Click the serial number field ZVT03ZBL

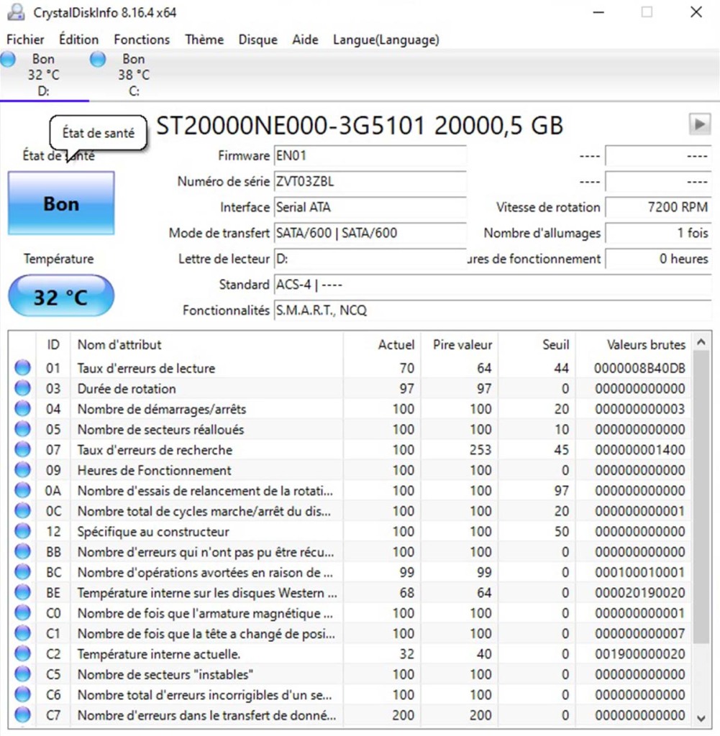pos(370,181)
